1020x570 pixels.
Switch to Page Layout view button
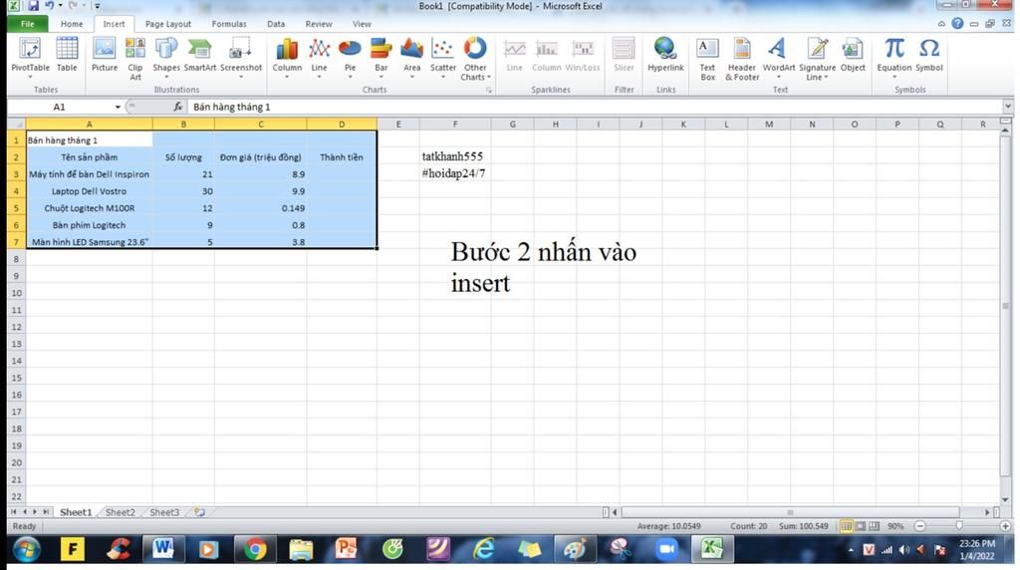860,526
